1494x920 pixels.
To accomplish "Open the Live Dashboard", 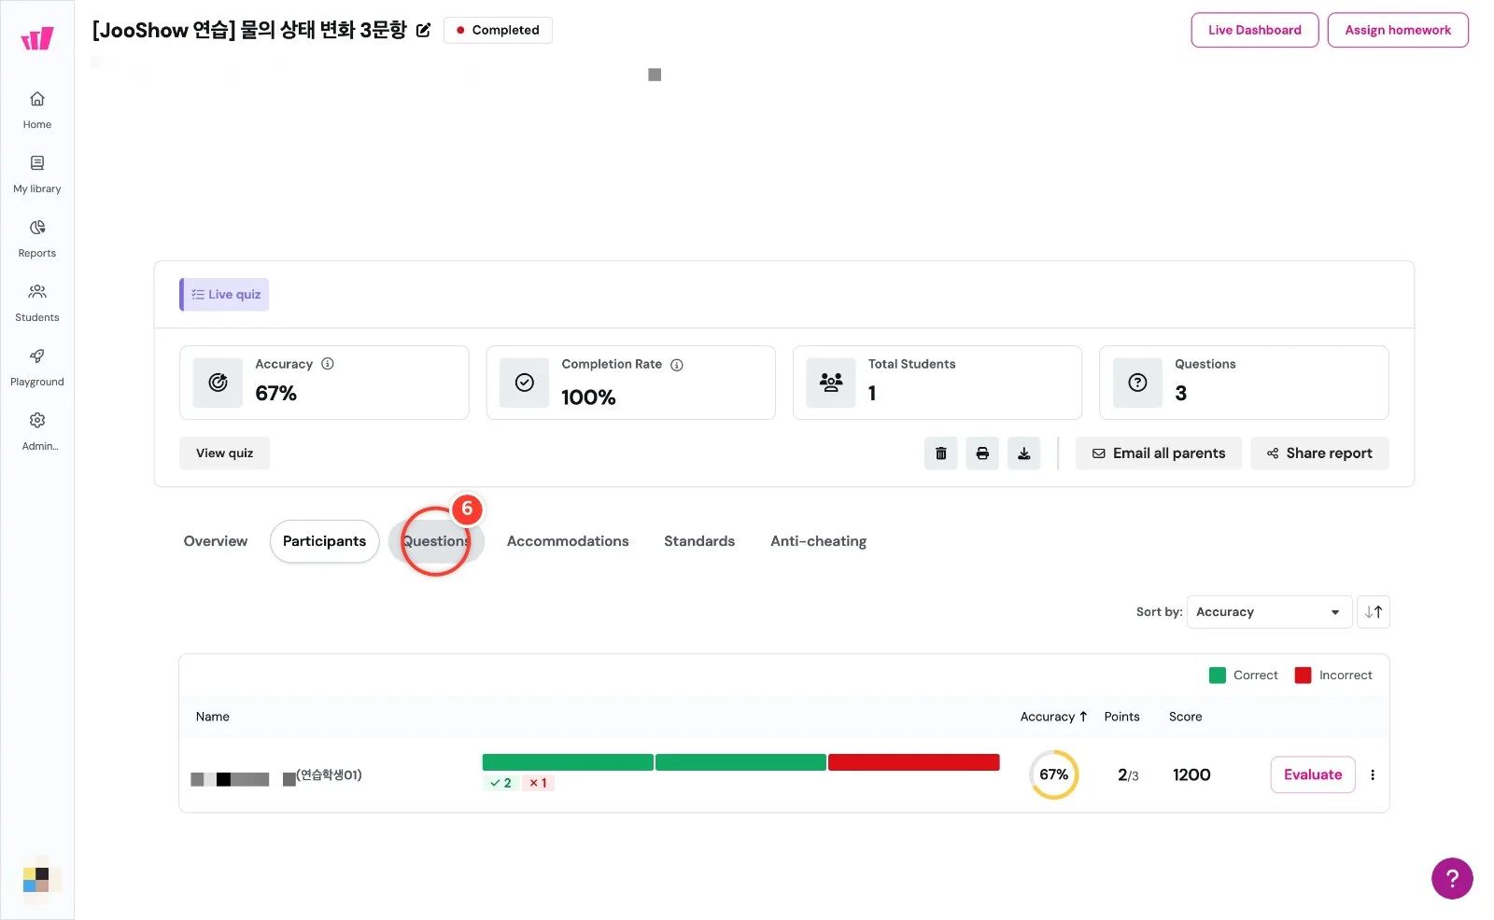I will (1255, 30).
